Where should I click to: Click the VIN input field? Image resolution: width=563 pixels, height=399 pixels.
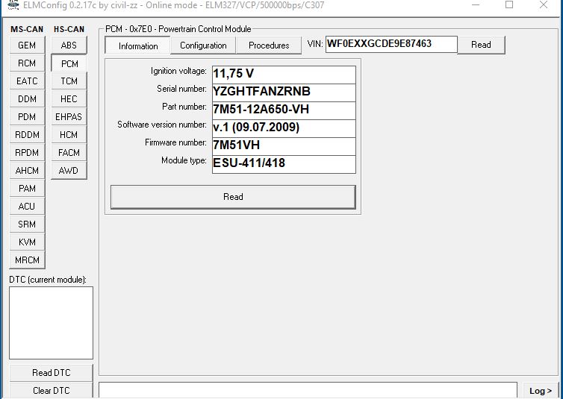390,44
